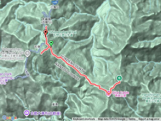Open the Google logo link

[10, 117]
